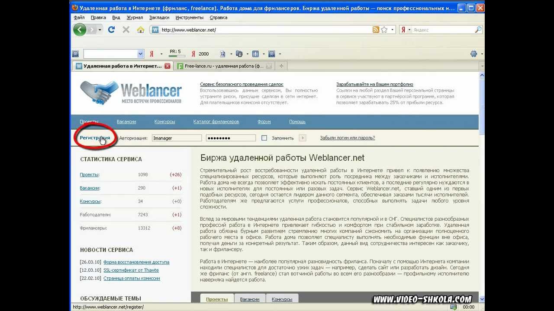Screen dimensions: 554x311
Task: Click the toolbar gear settings icon
Action: click(473, 54)
